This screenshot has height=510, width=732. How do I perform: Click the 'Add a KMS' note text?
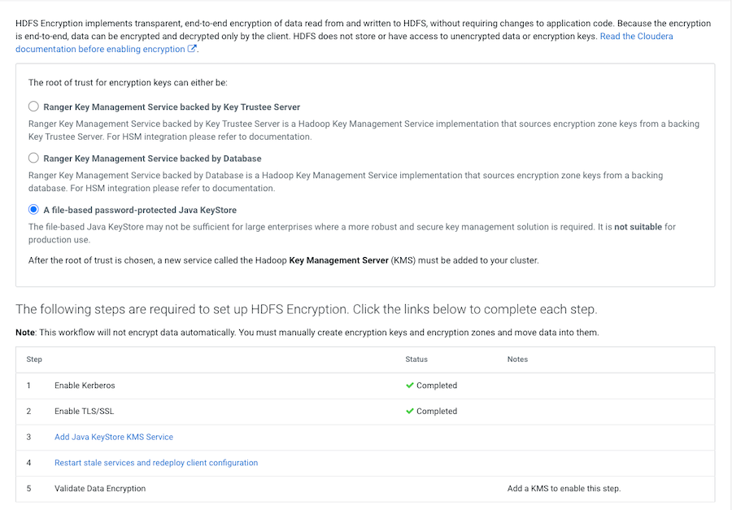tap(564, 489)
